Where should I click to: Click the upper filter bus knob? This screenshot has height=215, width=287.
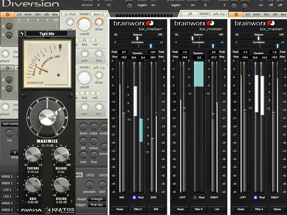[x=99, y=54]
